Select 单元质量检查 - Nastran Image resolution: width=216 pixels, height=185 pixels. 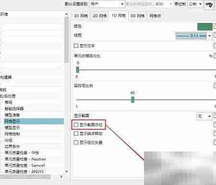point(25,159)
